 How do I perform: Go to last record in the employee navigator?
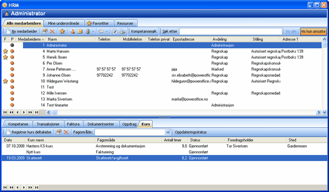click(36, 112)
